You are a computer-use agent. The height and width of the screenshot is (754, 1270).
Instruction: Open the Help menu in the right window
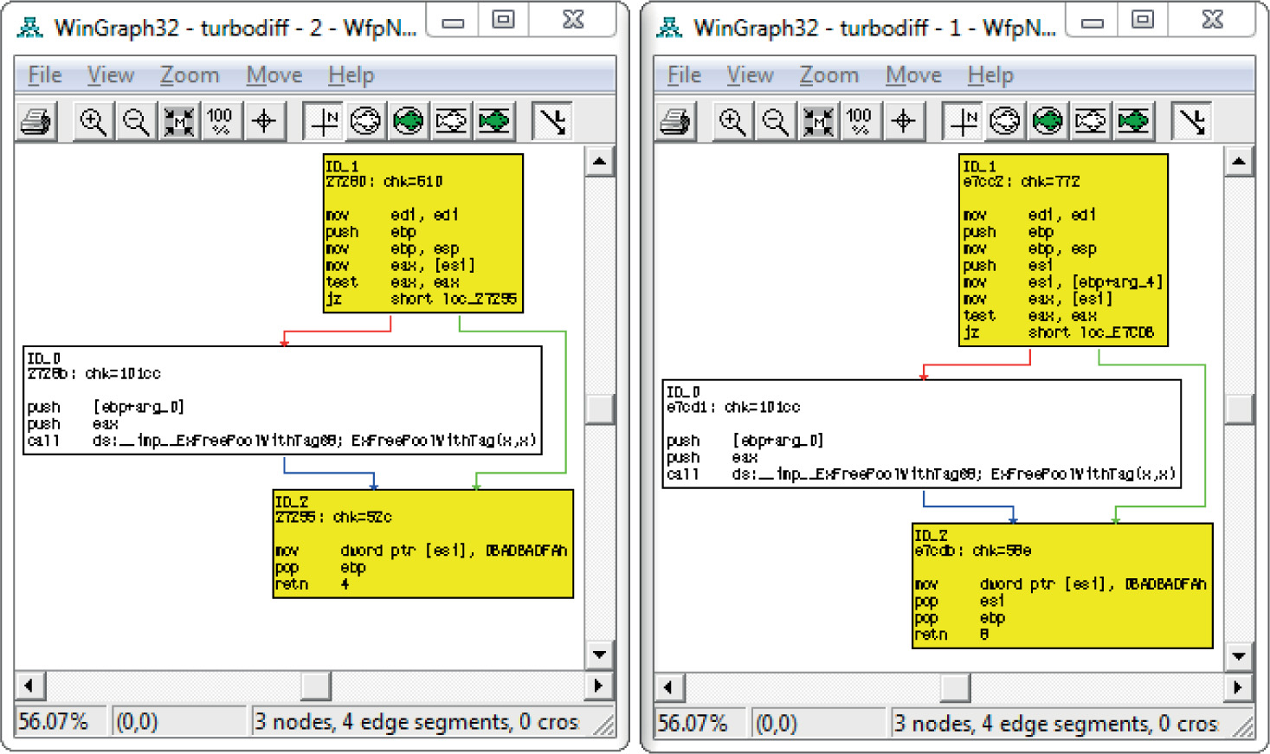[x=990, y=75]
